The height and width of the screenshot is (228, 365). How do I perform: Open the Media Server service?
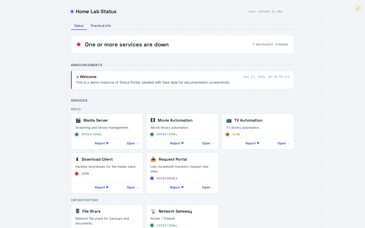pos(133,143)
